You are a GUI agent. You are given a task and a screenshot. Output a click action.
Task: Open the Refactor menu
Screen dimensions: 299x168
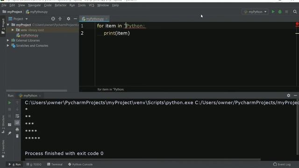(61, 5)
